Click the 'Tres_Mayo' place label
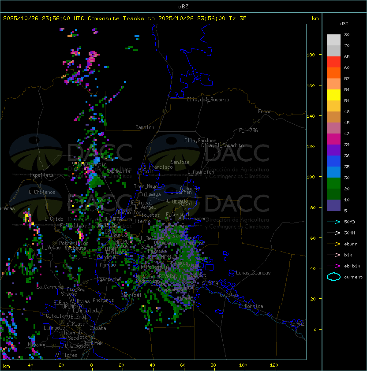Viewport: 367px width, 371px height. click(146, 186)
